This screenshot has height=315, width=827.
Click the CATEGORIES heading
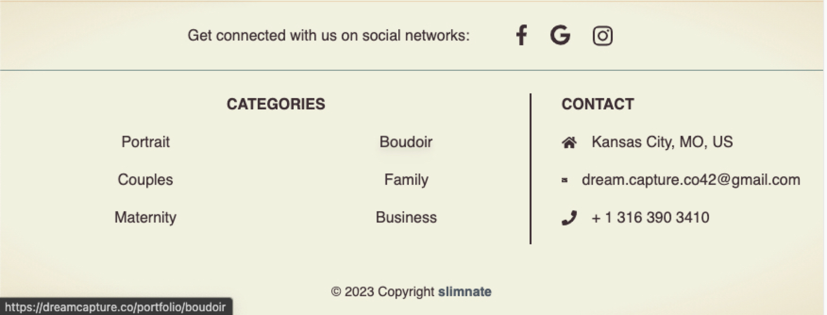click(x=276, y=104)
